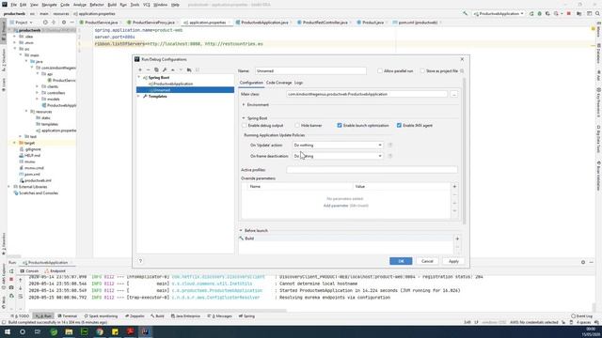Click the search everywhere magnifier icon

click(x=597, y=14)
